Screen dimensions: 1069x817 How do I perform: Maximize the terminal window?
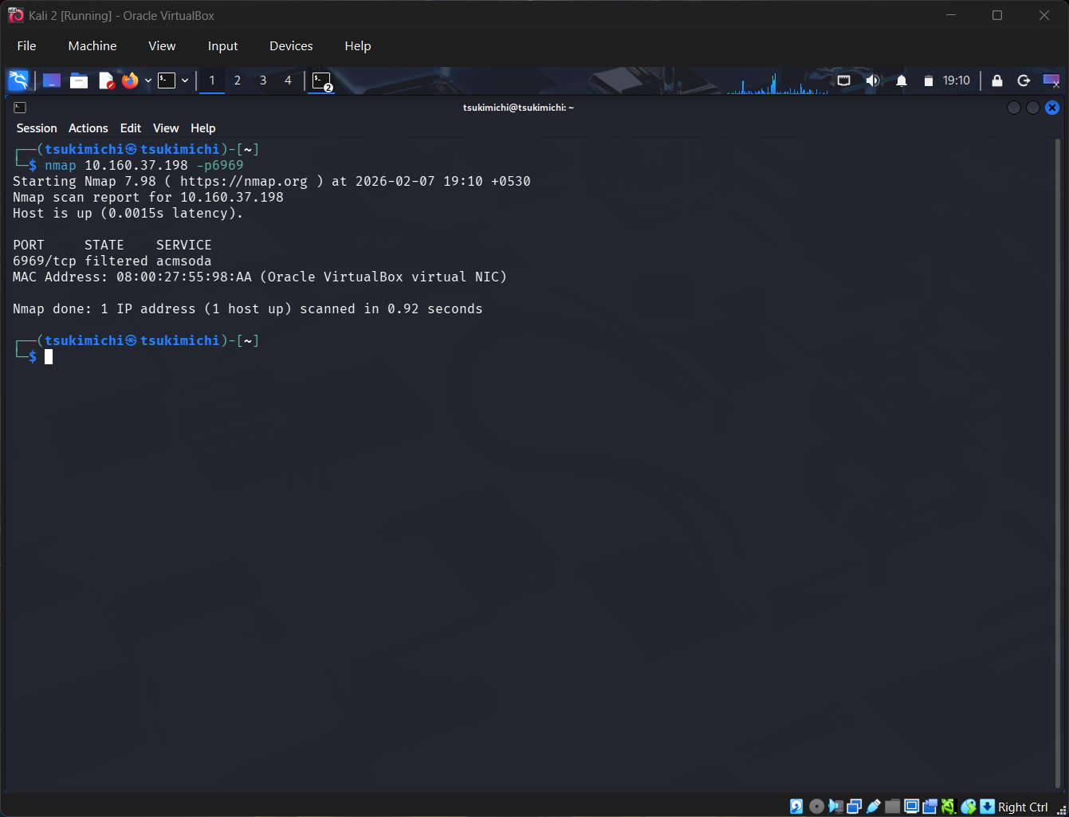(1033, 108)
